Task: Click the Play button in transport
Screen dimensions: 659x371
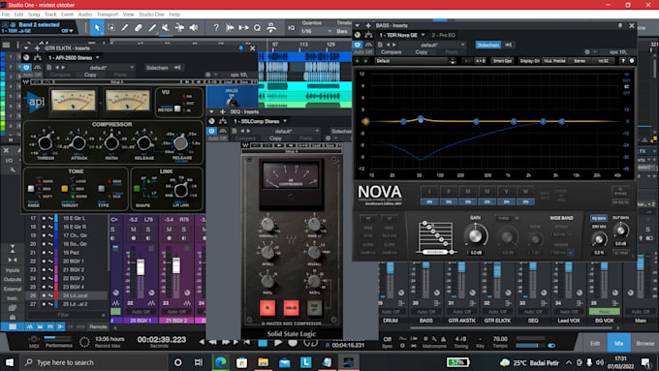Action: coord(278,343)
